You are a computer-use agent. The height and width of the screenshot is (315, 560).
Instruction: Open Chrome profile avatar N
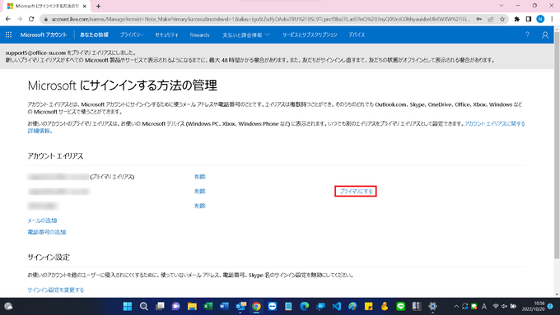pos(540,19)
